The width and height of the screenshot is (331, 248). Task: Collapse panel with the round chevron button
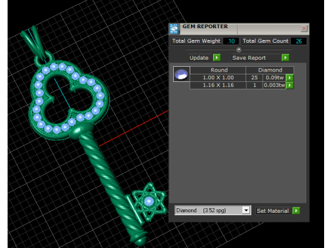[x=239, y=50]
